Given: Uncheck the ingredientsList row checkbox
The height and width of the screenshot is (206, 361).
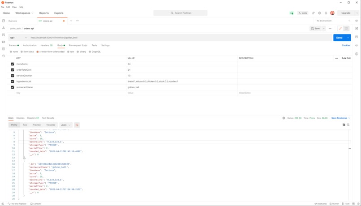Looking at the screenshot, I should pyautogui.click(x=13, y=82).
